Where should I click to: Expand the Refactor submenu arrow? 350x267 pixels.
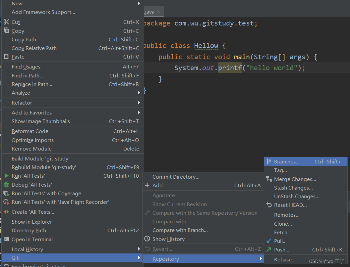pos(139,103)
